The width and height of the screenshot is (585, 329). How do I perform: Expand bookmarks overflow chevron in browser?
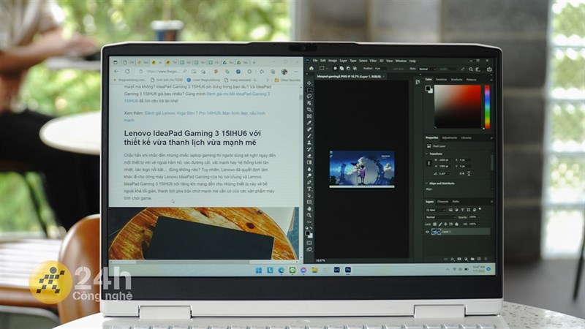click(267, 80)
